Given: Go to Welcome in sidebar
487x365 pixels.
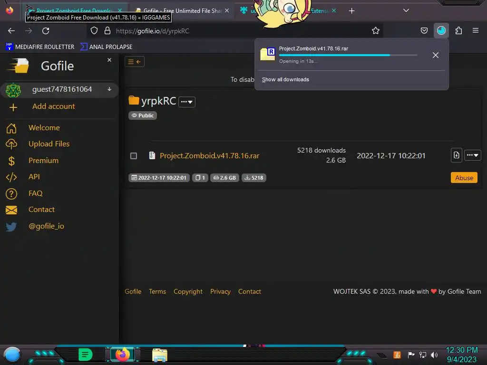Looking at the screenshot, I should tap(44, 127).
